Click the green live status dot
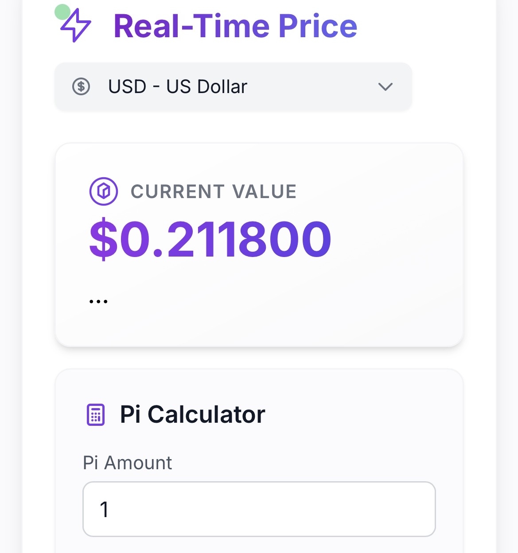This screenshot has height=553, width=518. point(62,12)
